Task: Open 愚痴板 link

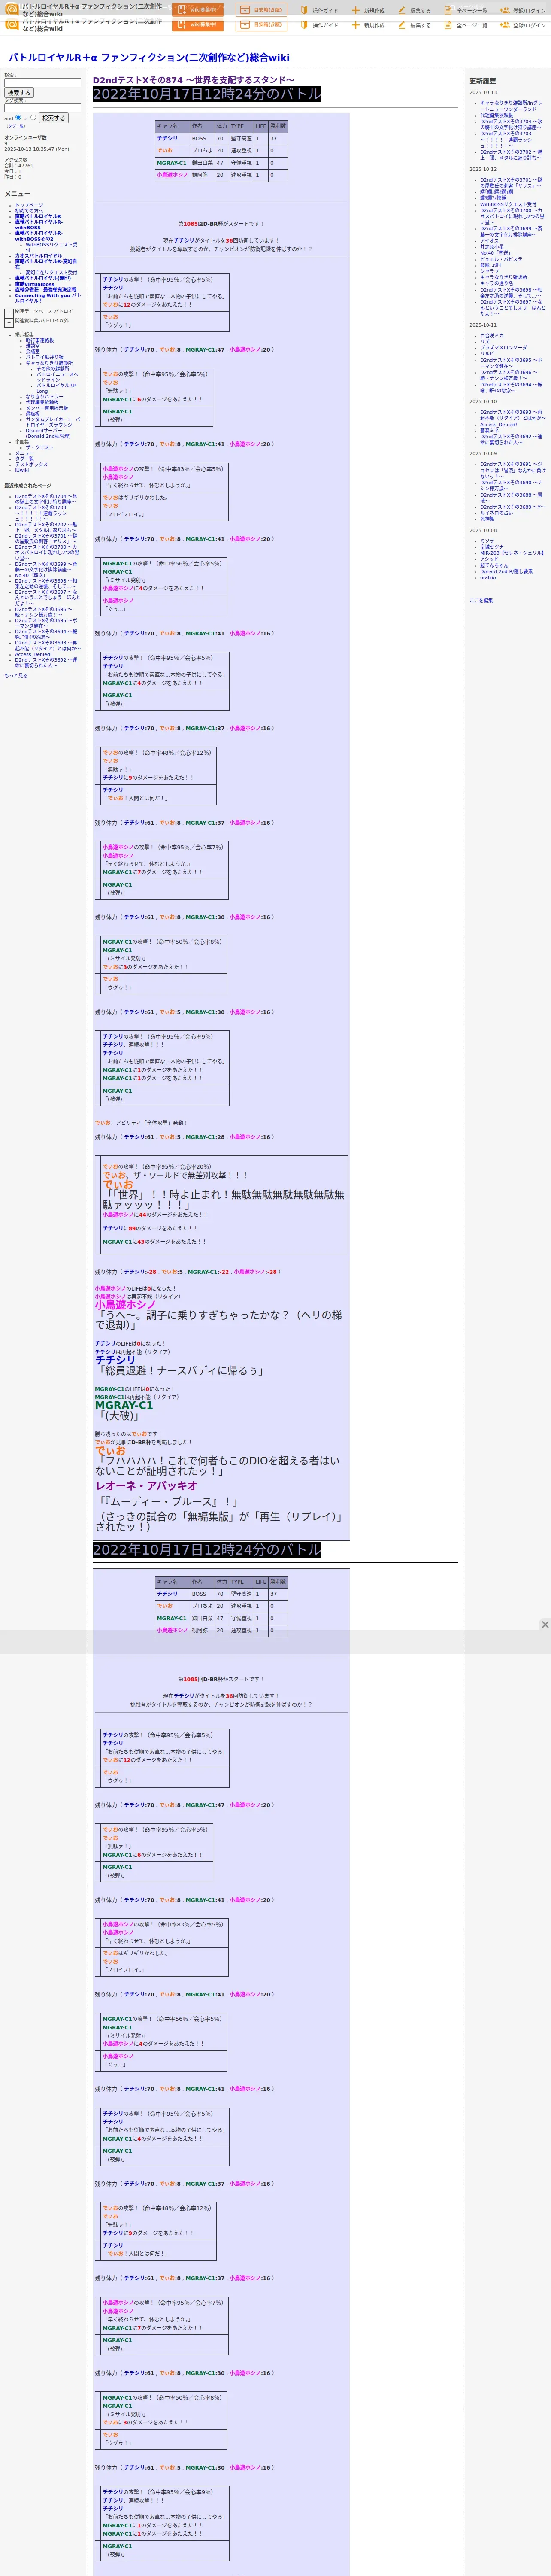Action: click(x=33, y=414)
